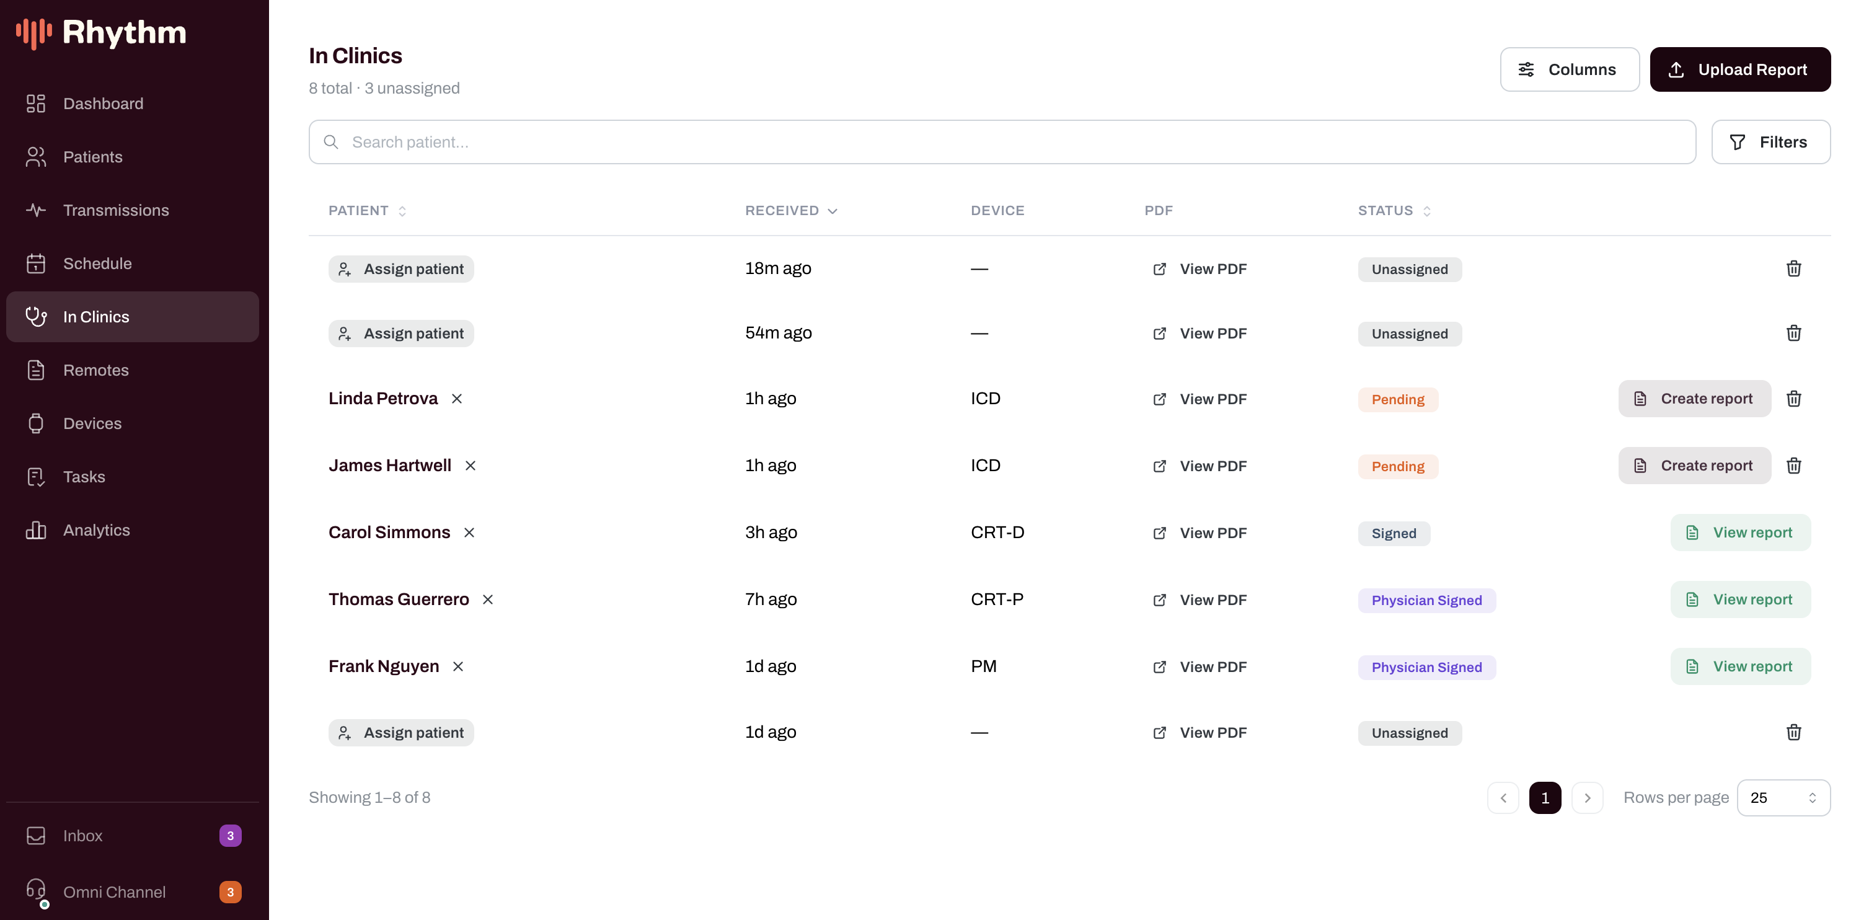Click the Frank Nguyen patient name
This screenshot has height=920, width=1856.
[383, 666]
